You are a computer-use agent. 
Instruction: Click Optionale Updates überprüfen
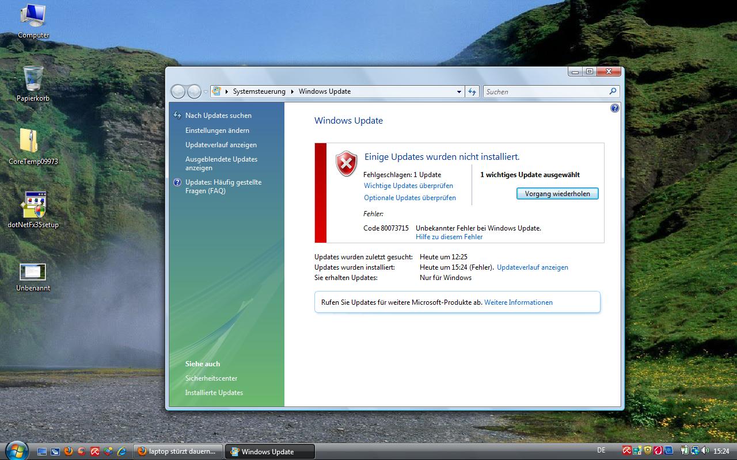pyautogui.click(x=410, y=198)
